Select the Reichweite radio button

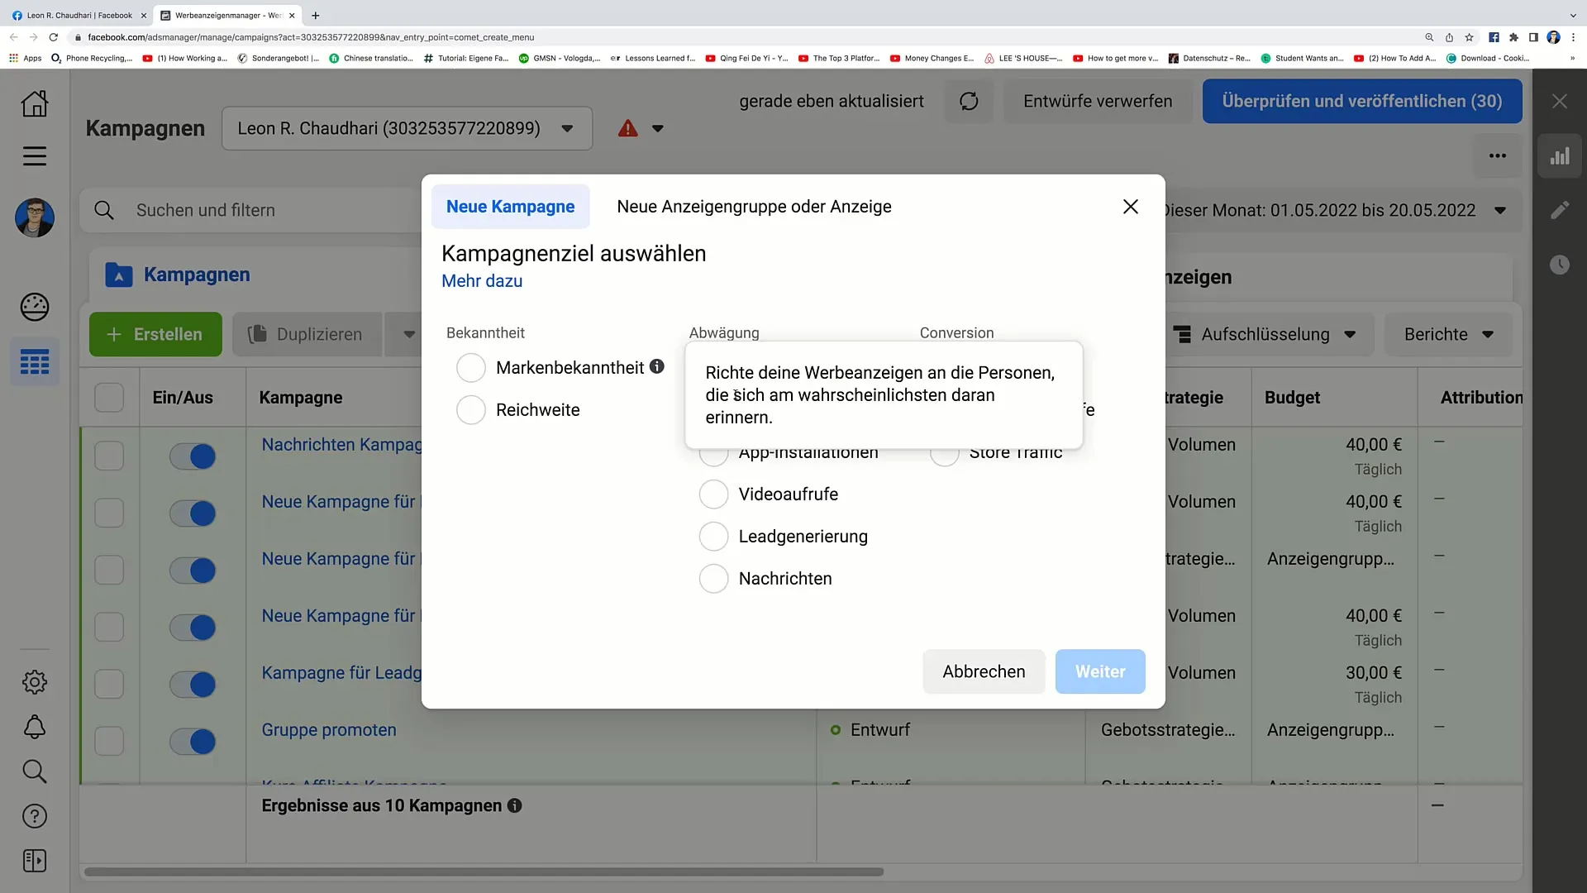pyautogui.click(x=471, y=410)
